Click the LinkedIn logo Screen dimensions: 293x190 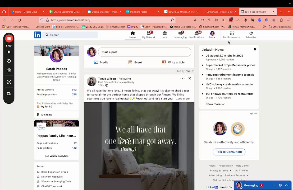[x=37, y=35]
